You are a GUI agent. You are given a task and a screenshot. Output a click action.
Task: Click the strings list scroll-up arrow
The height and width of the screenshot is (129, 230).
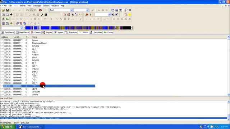tap(229, 37)
